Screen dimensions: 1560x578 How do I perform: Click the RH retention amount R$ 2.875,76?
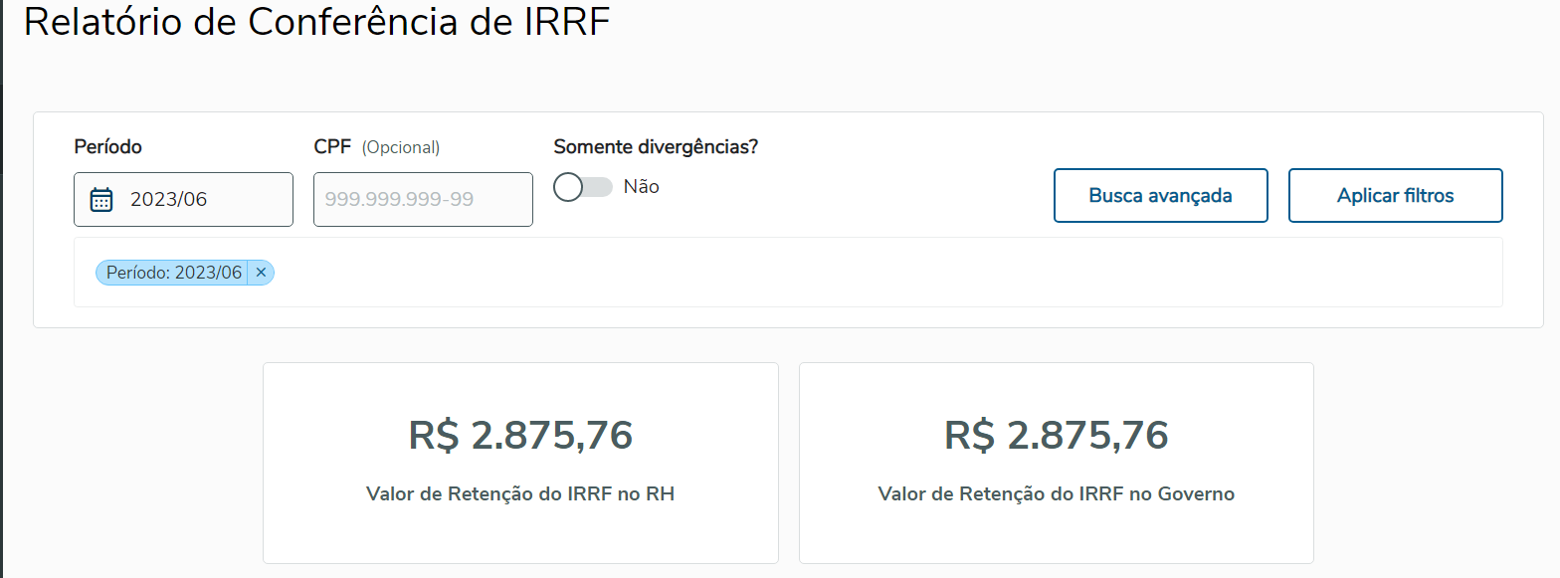coord(520,436)
